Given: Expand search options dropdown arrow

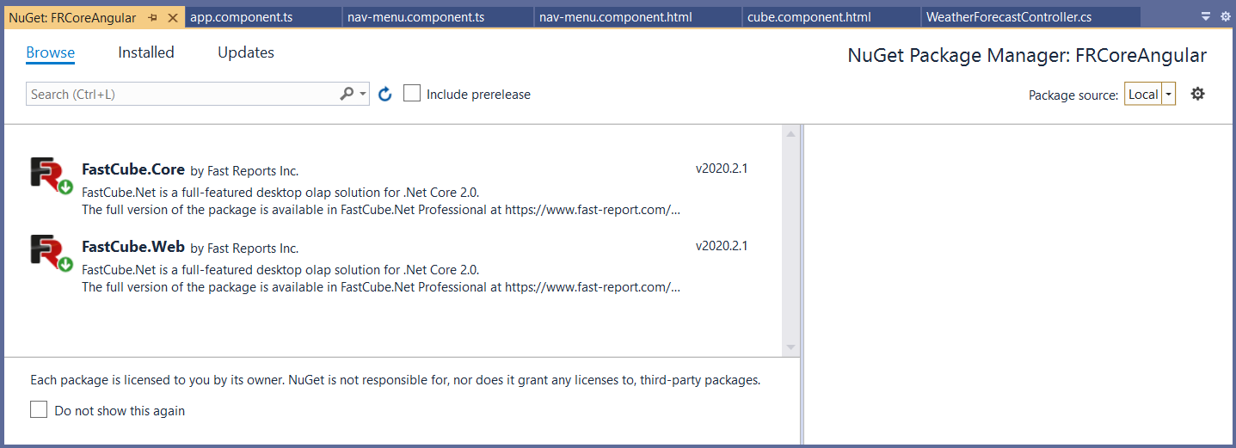Looking at the screenshot, I should pos(364,94).
